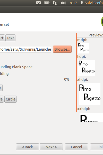Go to previous step with Back

point(28,147)
